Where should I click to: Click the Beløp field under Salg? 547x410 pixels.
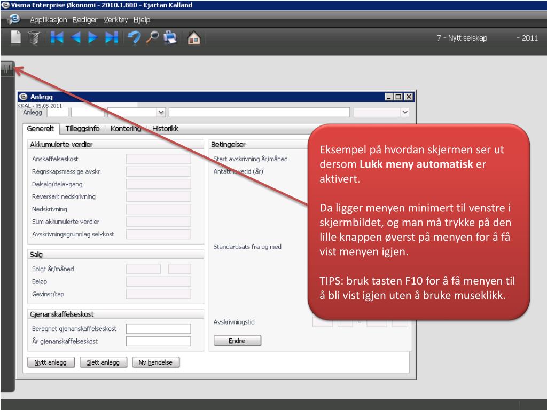pos(158,281)
